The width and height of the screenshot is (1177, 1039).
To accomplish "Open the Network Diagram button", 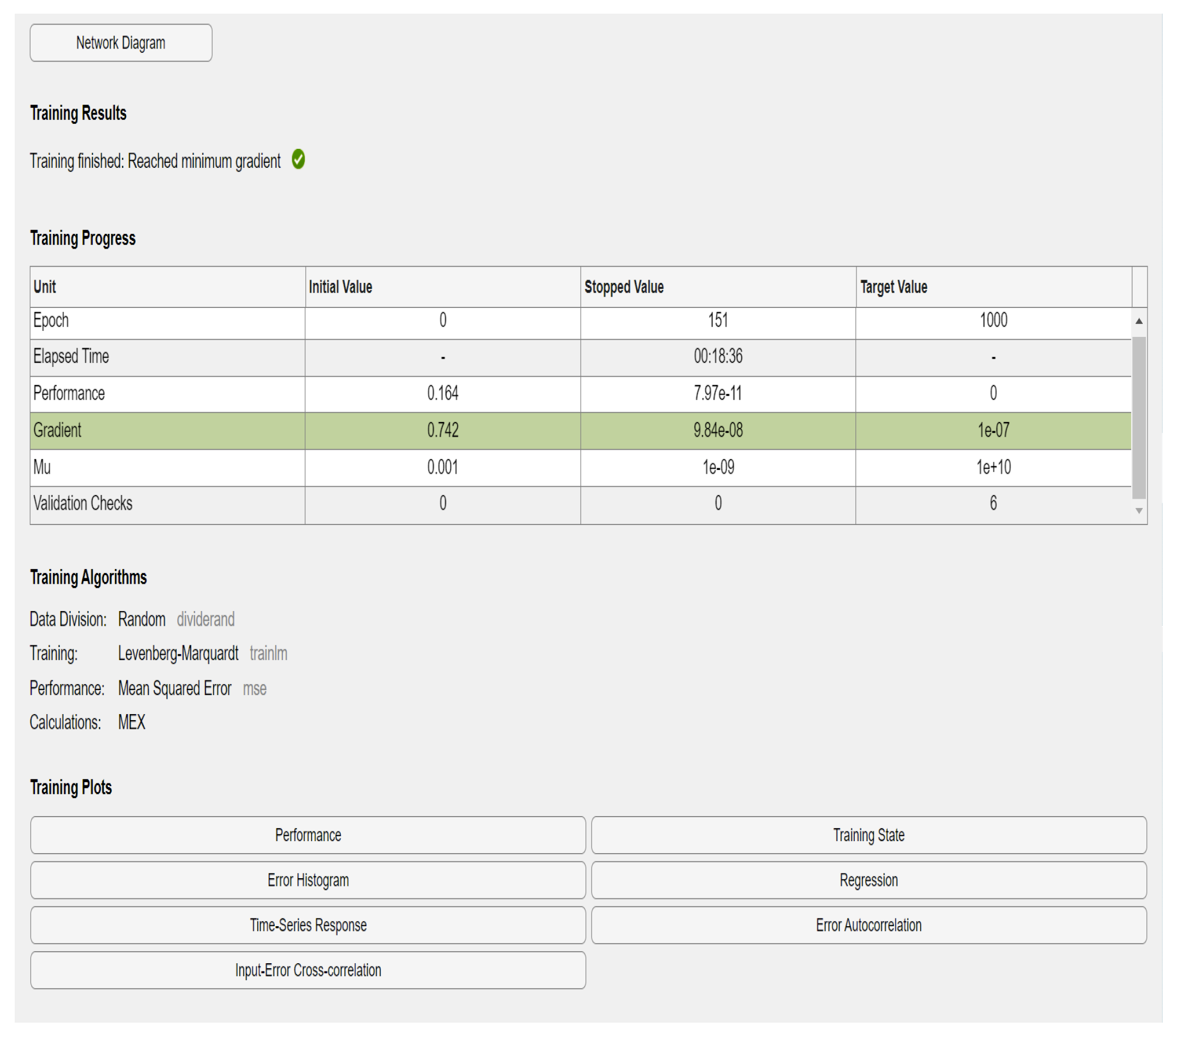I will 120,43.
